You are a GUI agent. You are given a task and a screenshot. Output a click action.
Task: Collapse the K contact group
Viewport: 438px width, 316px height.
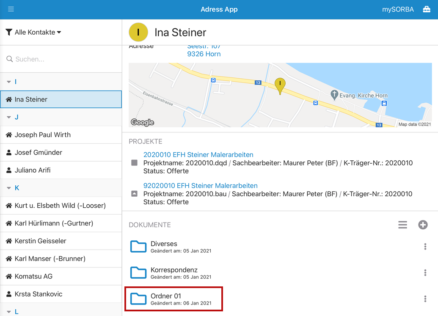[9, 188]
